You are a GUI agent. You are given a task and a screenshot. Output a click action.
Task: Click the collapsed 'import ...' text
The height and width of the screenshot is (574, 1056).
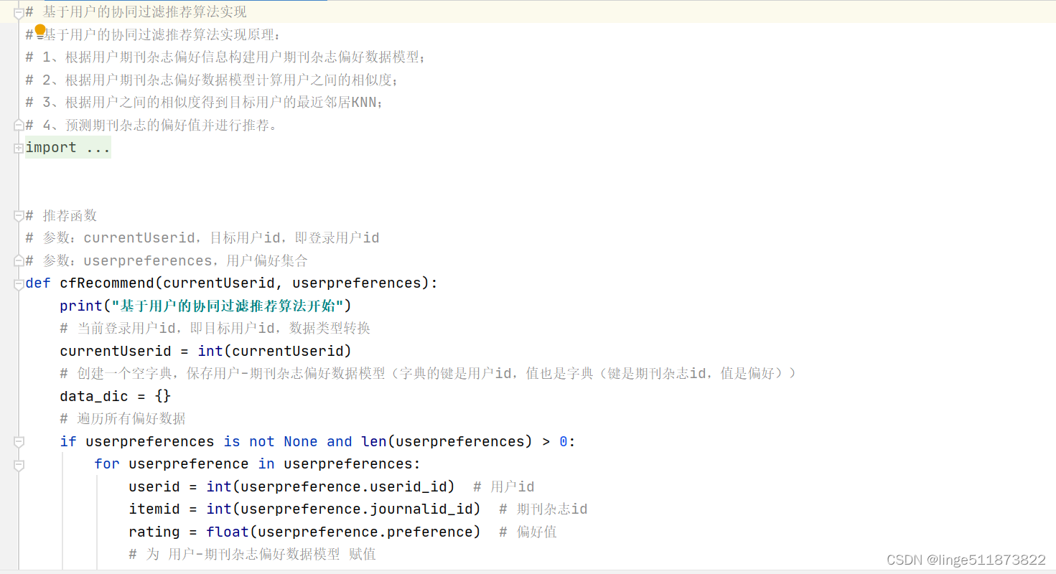[x=67, y=148]
